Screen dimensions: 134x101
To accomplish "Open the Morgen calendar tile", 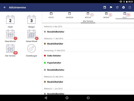I will point(31,22).
